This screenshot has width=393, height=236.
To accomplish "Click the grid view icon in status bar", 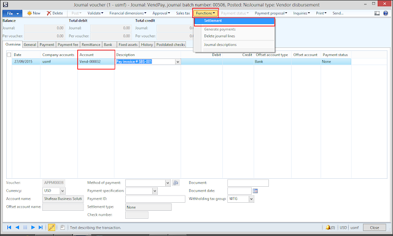I will click(x=25, y=227).
